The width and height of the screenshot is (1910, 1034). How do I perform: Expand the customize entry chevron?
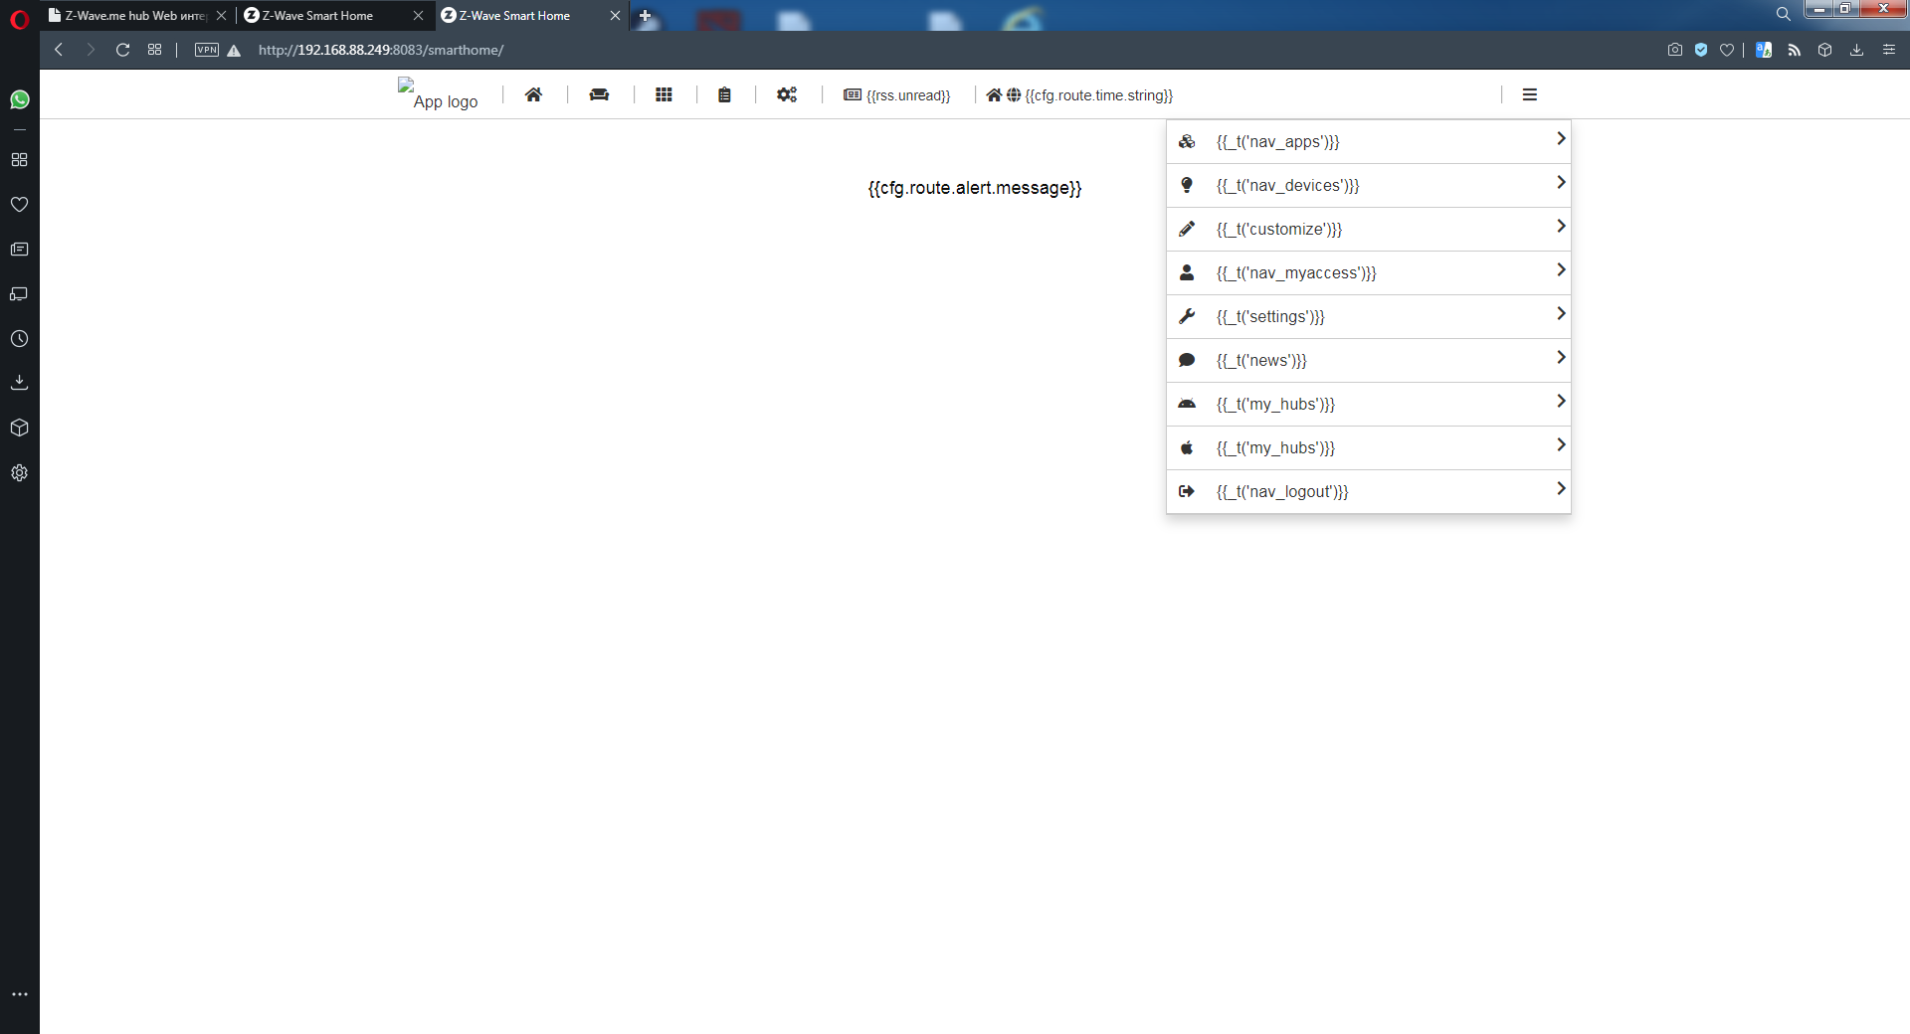click(1560, 227)
